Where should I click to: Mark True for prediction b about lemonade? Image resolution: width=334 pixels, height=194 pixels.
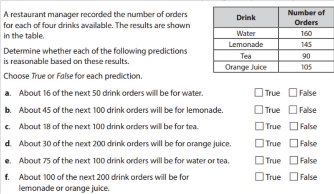pos(258,110)
